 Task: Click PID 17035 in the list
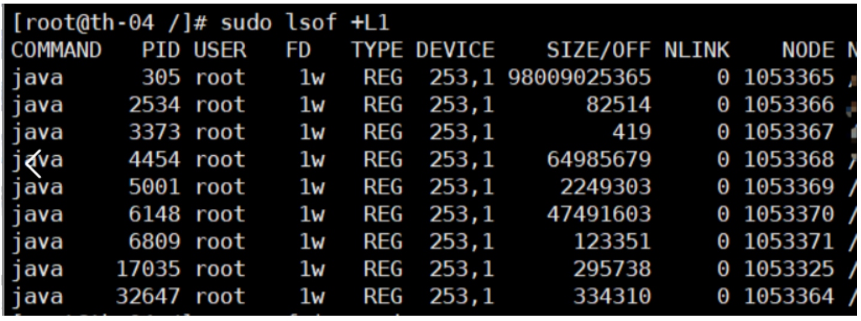tap(147, 269)
